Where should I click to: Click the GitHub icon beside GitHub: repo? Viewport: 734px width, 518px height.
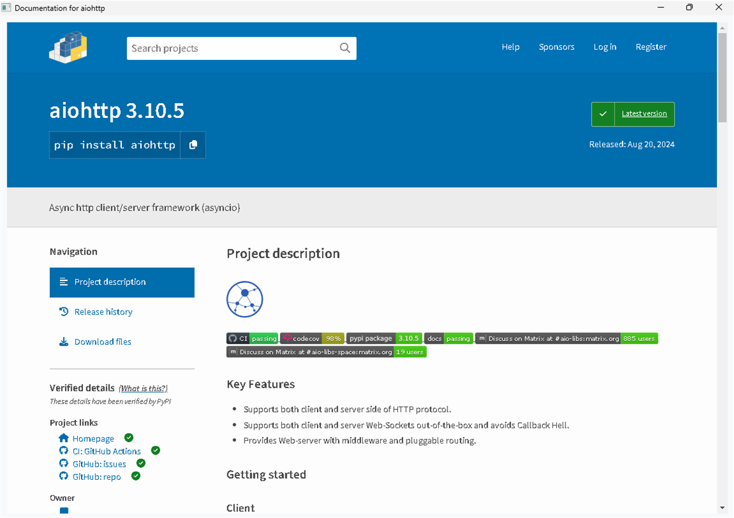pos(64,477)
